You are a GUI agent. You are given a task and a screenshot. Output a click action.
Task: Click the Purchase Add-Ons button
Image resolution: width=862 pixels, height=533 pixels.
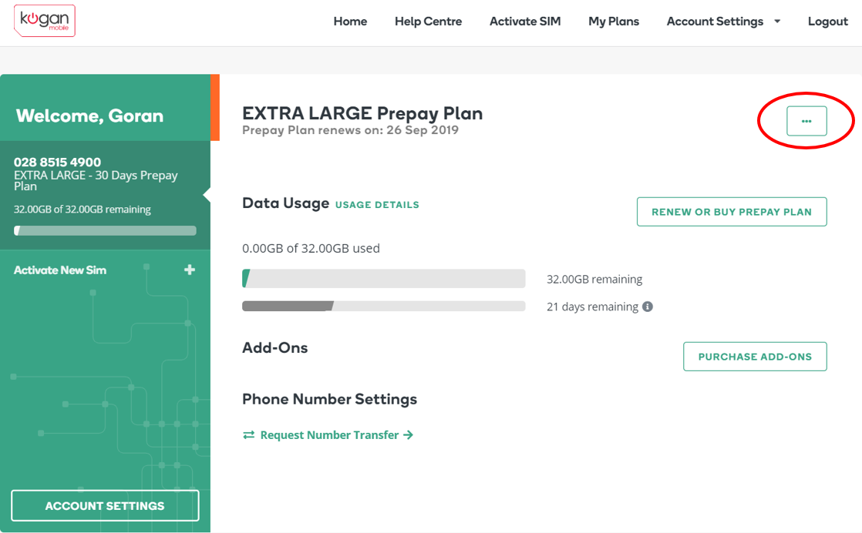pyautogui.click(x=755, y=357)
